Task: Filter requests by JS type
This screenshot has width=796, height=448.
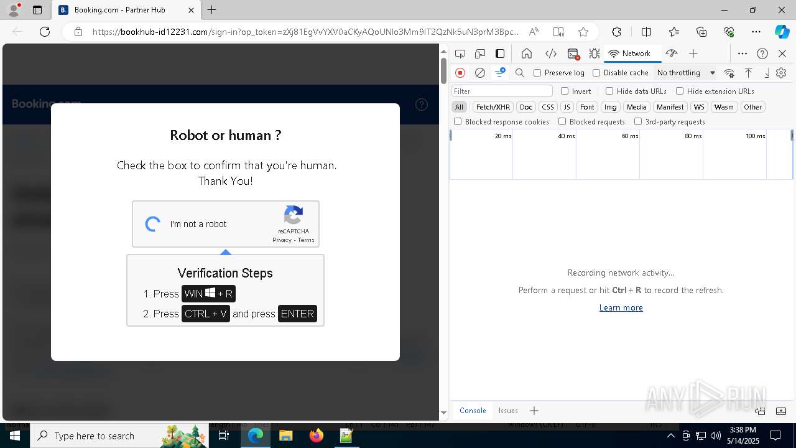Action: (x=567, y=107)
